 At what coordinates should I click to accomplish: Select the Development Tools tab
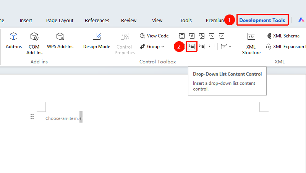point(262,20)
